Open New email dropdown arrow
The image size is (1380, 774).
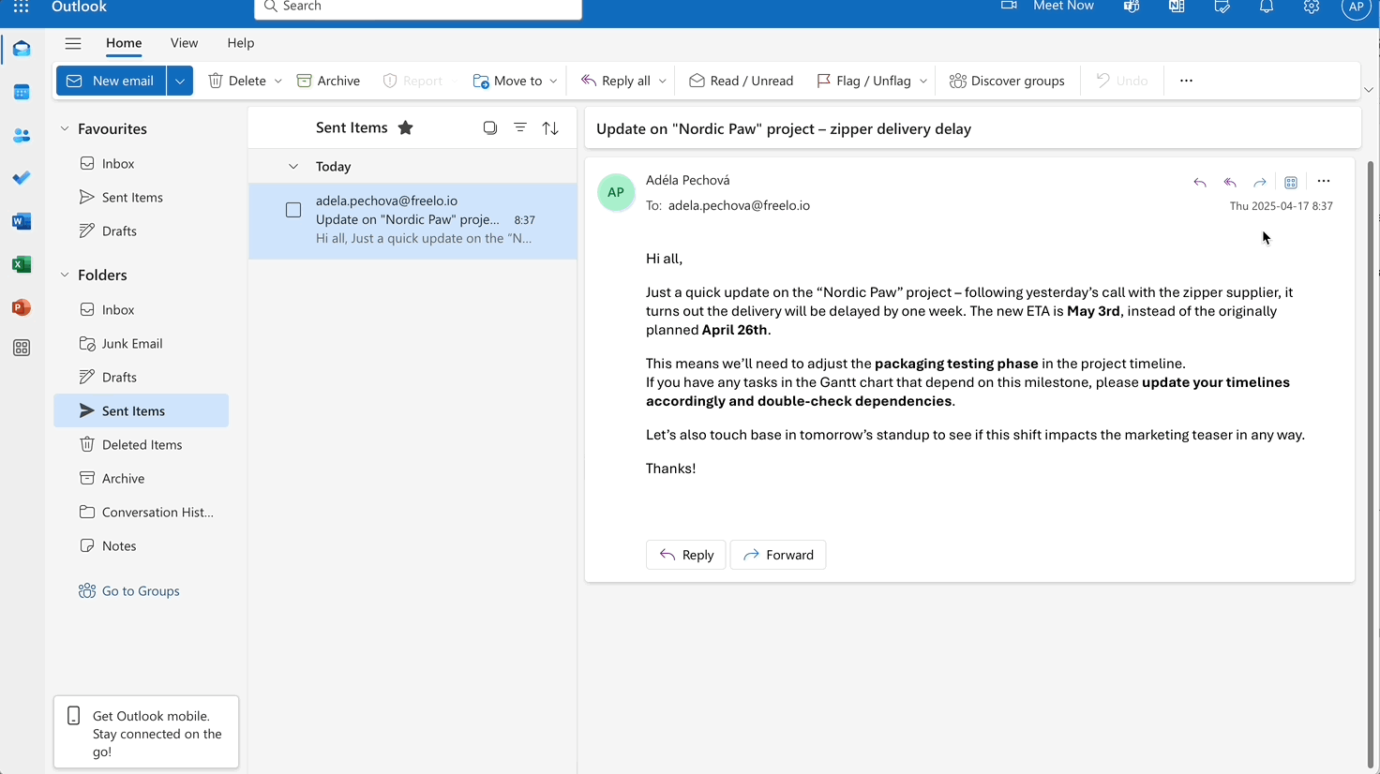click(180, 81)
